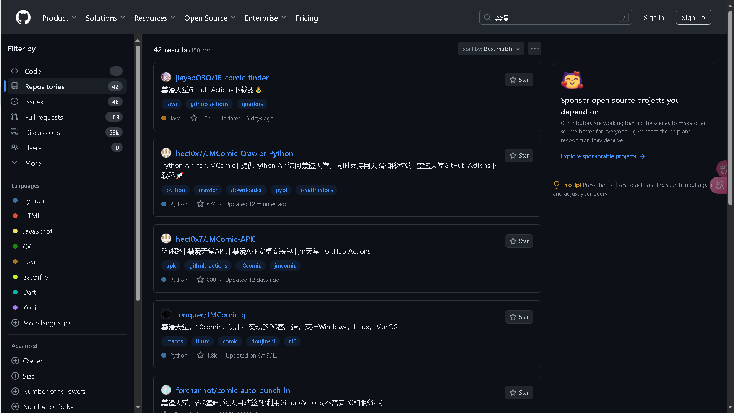Viewport: 734px width, 413px height.
Task: Star the JMComic-Crawler-Python repository
Action: tap(519, 156)
